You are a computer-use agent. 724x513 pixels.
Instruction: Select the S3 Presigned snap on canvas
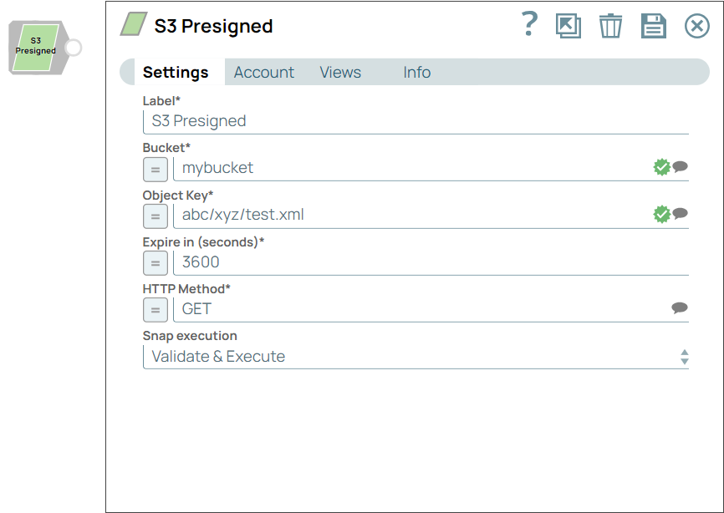[x=37, y=47]
